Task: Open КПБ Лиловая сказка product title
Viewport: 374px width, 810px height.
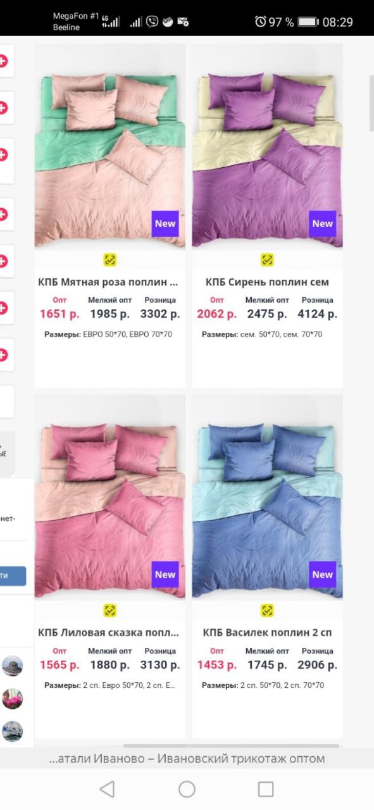Action: click(x=108, y=632)
